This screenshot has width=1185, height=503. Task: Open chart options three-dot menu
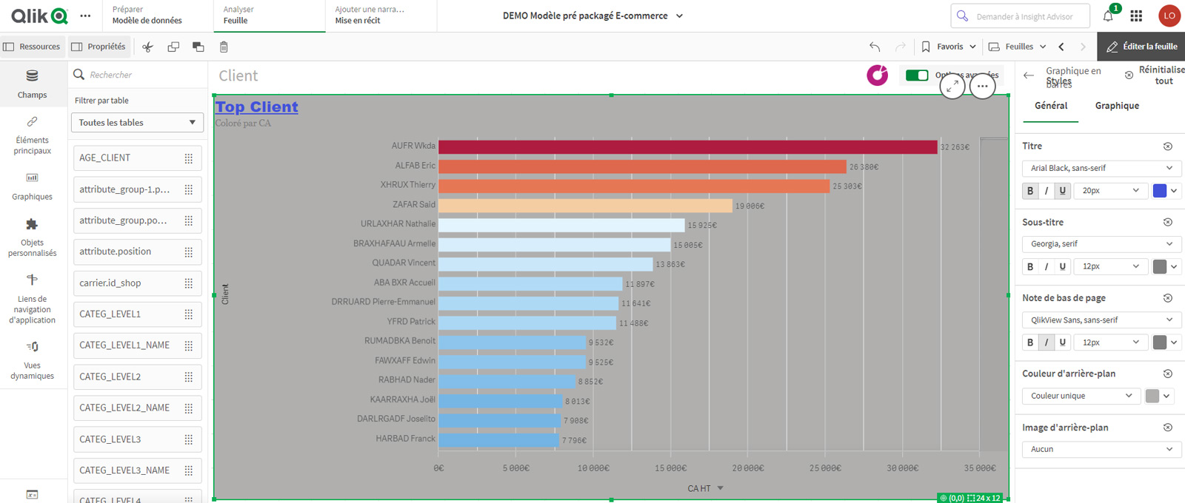coord(983,86)
